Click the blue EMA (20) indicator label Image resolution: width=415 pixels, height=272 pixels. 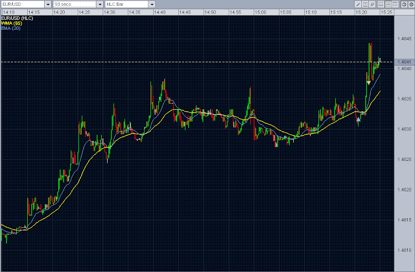coord(11,28)
